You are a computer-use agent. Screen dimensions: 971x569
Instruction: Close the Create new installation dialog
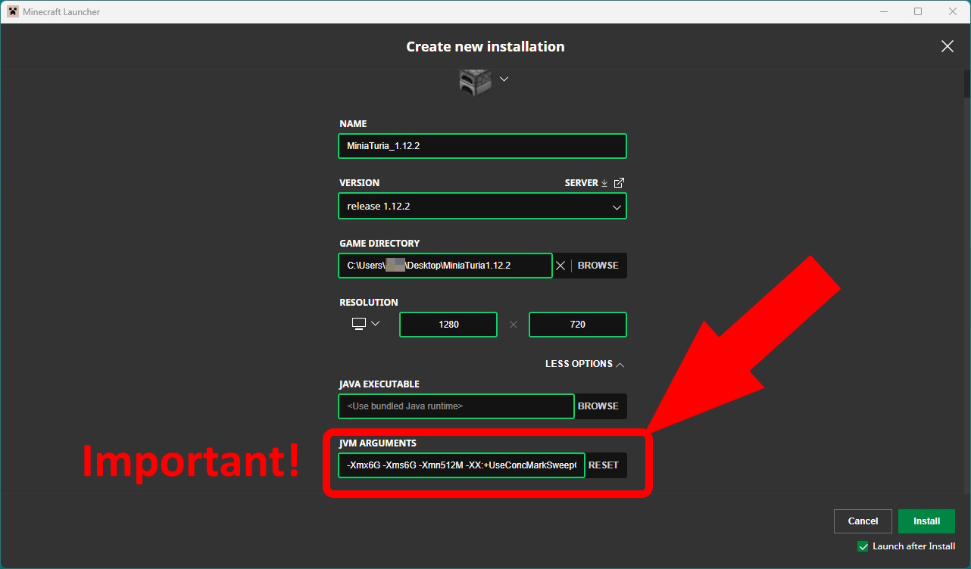pos(948,46)
